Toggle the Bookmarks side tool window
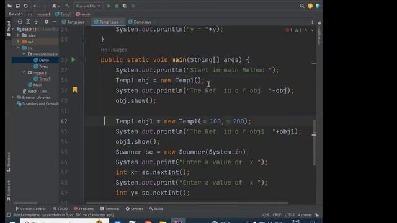The image size is (397, 223). click(x=8, y=190)
